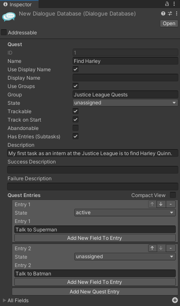Remove Entry 2 with the minus button
The image size is (180, 306).
click(x=171, y=248)
